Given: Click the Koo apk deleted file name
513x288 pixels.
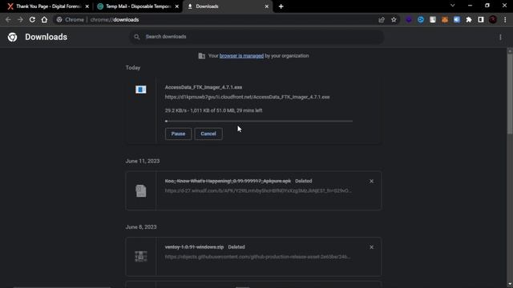Looking at the screenshot, I should [228, 181].
